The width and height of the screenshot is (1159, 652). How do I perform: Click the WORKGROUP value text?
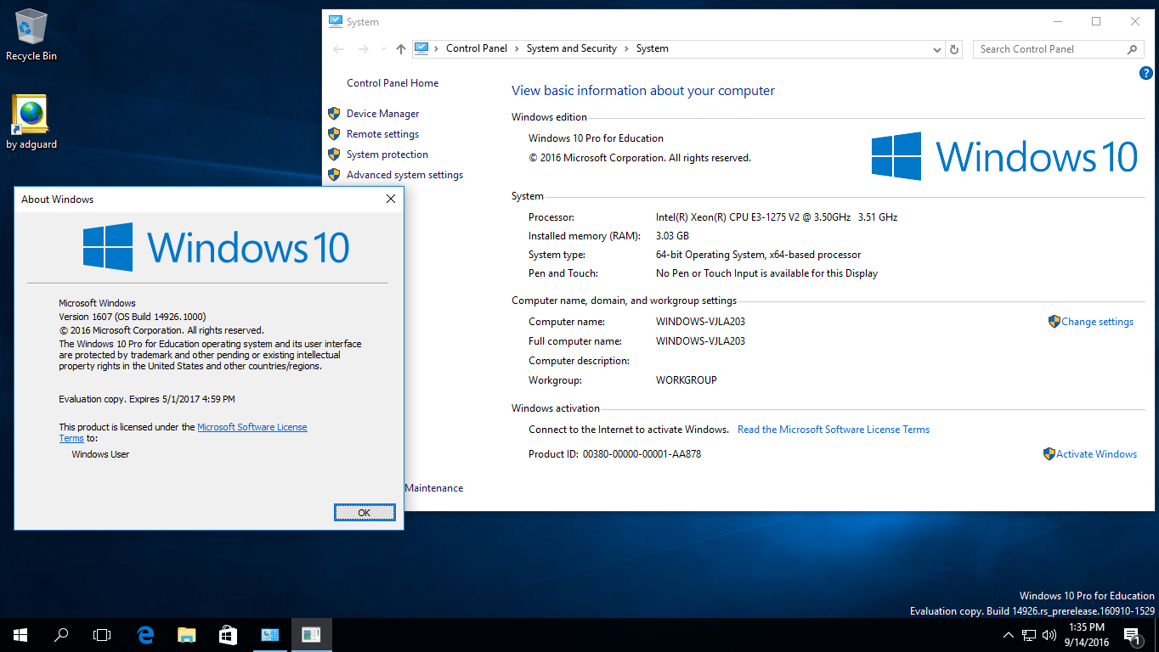click(687, 380)
